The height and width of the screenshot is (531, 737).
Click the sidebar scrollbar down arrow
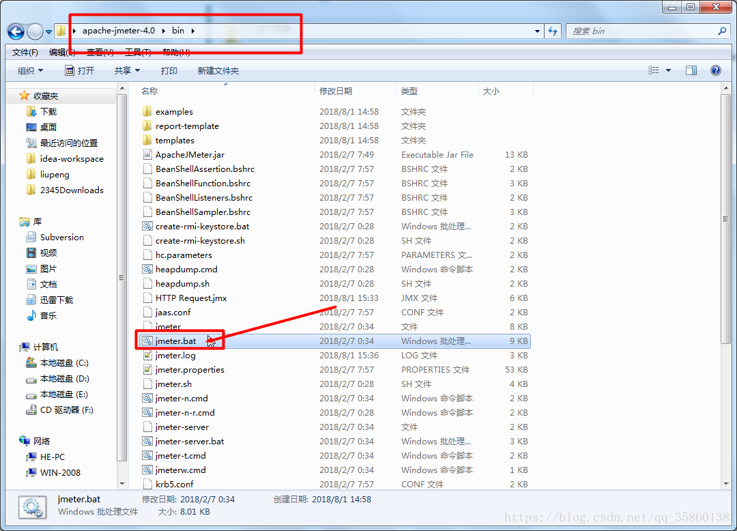tap(122, 483)
